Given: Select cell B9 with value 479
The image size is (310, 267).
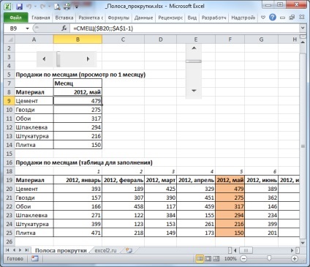Looking at the screenshot, I should tap(77, 101).
